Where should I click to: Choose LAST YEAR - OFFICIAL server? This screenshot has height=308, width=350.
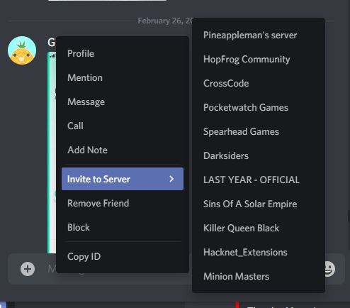point(259,180)
